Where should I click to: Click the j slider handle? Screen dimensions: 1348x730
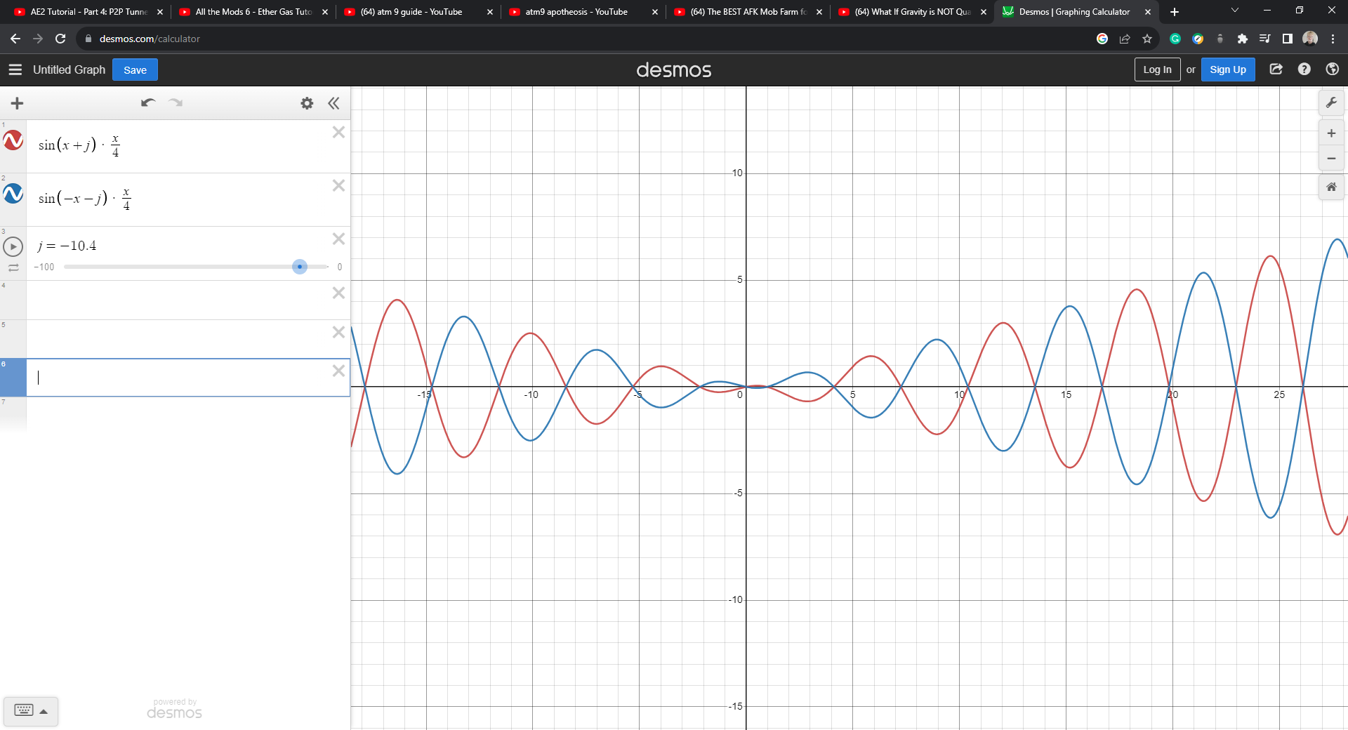(300, 267)
